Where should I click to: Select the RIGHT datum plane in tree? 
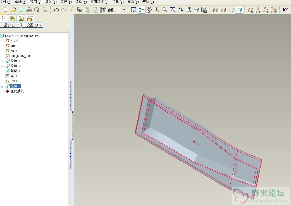pyautogui.click(x=15, y=41)
